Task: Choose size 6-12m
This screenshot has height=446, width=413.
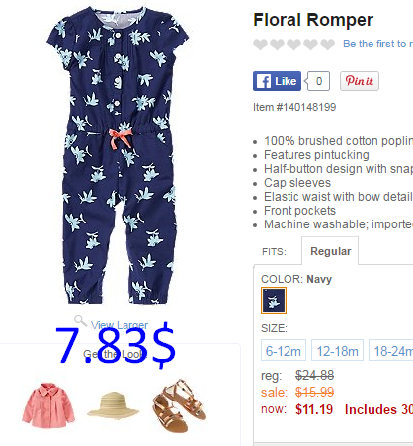Action: [x=284, y=350]
